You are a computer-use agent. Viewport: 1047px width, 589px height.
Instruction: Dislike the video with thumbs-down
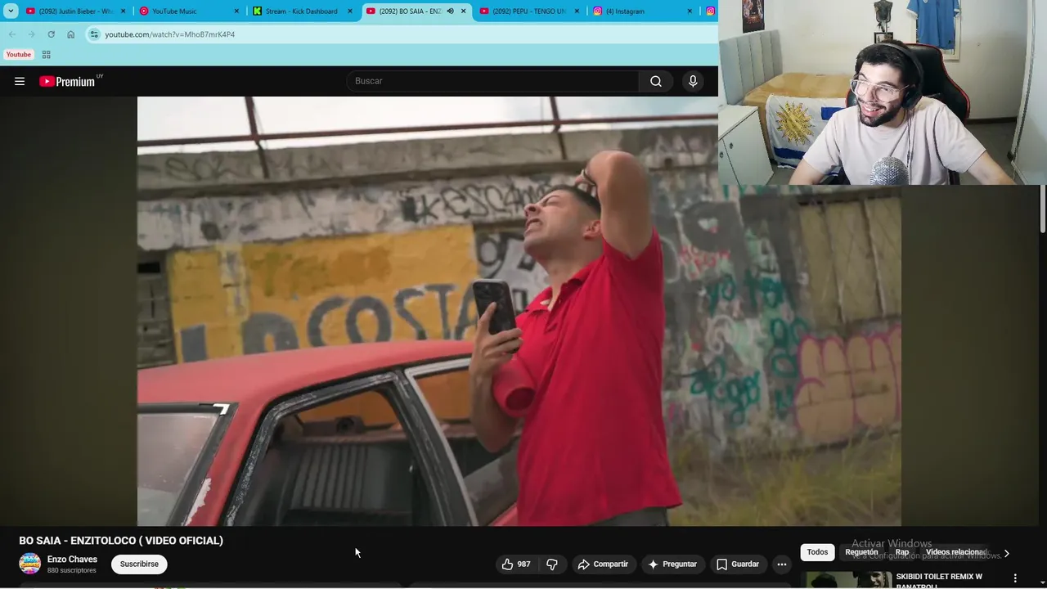click(552, 564)
